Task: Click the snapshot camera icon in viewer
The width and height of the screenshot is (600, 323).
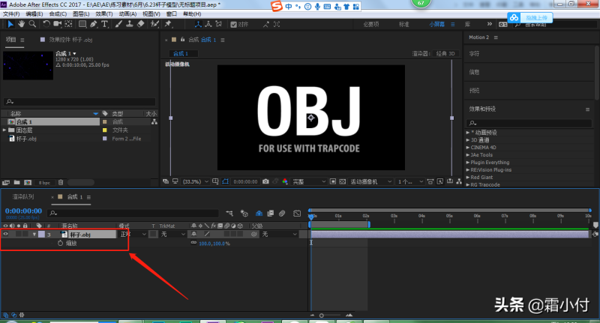Action: (265, 181)
